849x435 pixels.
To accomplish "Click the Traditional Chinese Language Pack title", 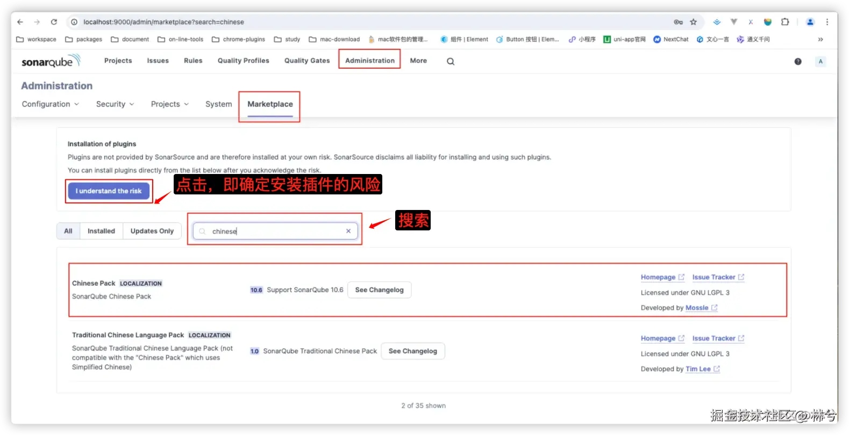I will (x=128, y=335).
